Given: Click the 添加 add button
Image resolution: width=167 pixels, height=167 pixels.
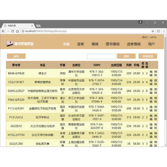Looking at the screenshot, I should click(16, 56).
